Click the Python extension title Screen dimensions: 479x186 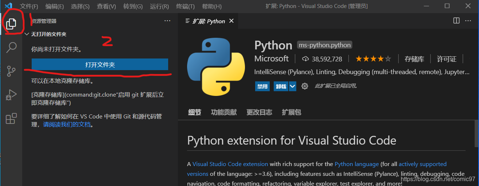coord(273,45)
